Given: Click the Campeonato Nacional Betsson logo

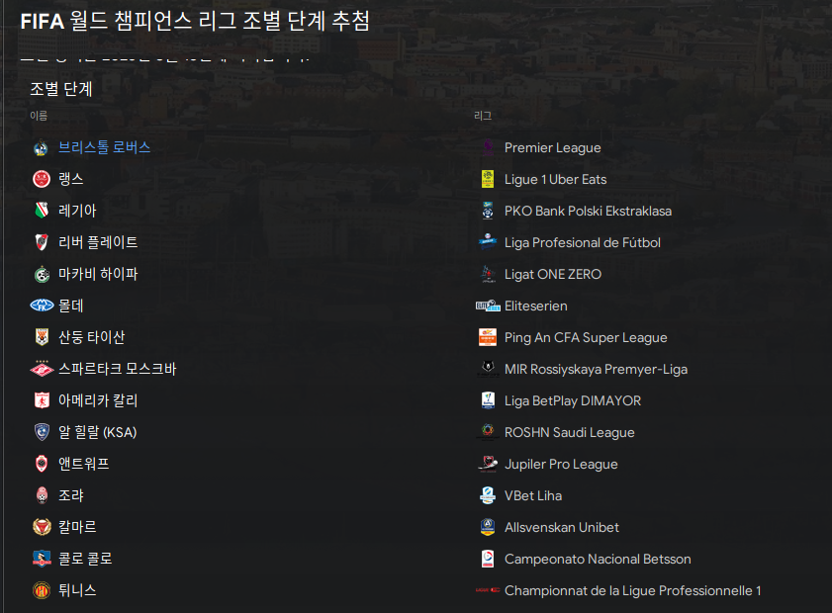Looking at the screenshot, I should pos(488,559).
